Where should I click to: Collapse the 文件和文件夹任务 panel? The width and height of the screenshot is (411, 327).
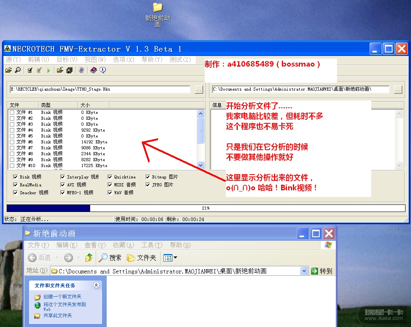coord(96,285)
